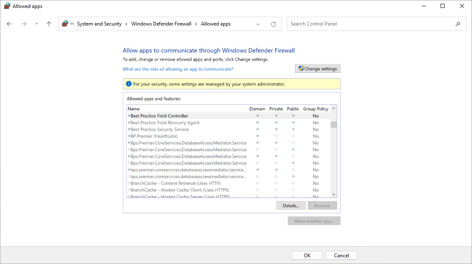This screenshot has height=264, width=472.
Task: Sort by the Domain column header
Action: pos(257,109)
